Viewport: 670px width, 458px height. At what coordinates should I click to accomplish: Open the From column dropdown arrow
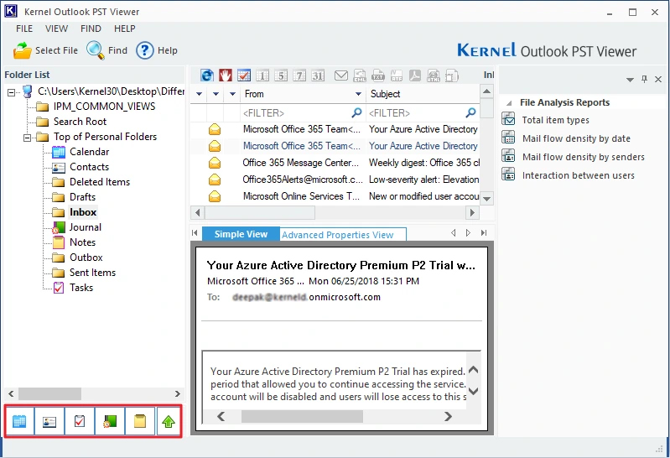359,94
